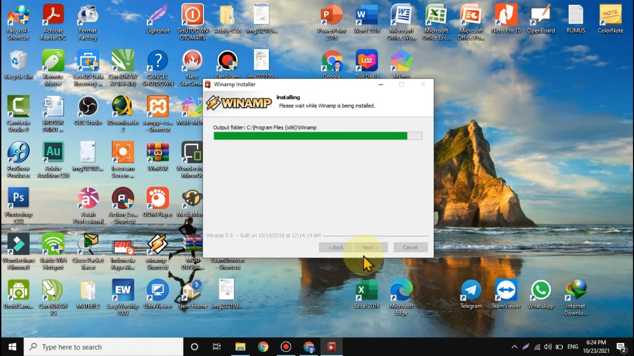The height and width of the screenshot is (356, 634).
Task: Launch Baidu WiFi Hotspot icon
Action: [x=53, y=252]
